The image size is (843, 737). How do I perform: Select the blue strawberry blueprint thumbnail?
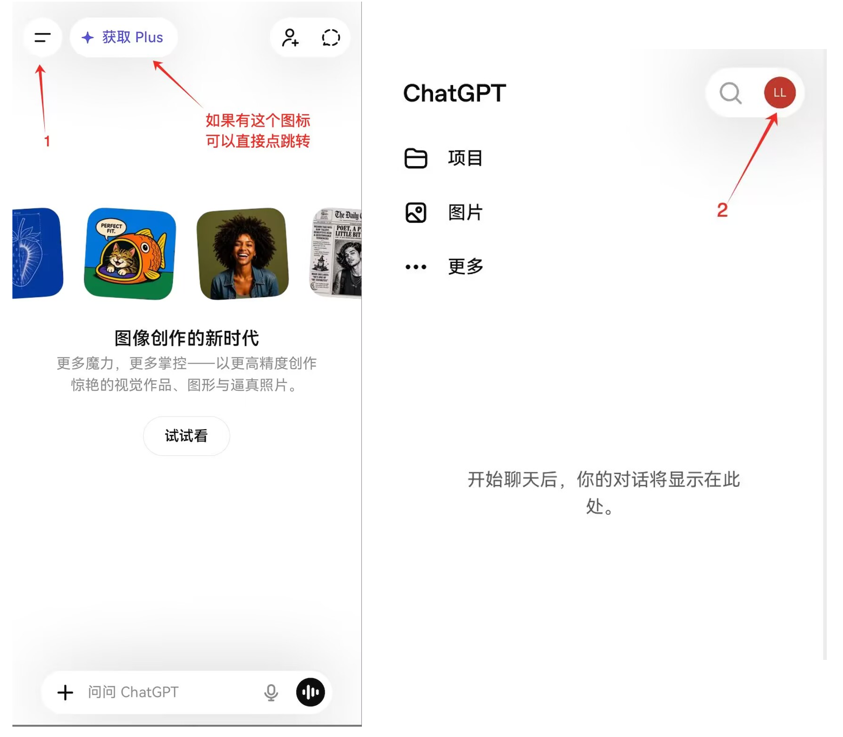point(37,253)
